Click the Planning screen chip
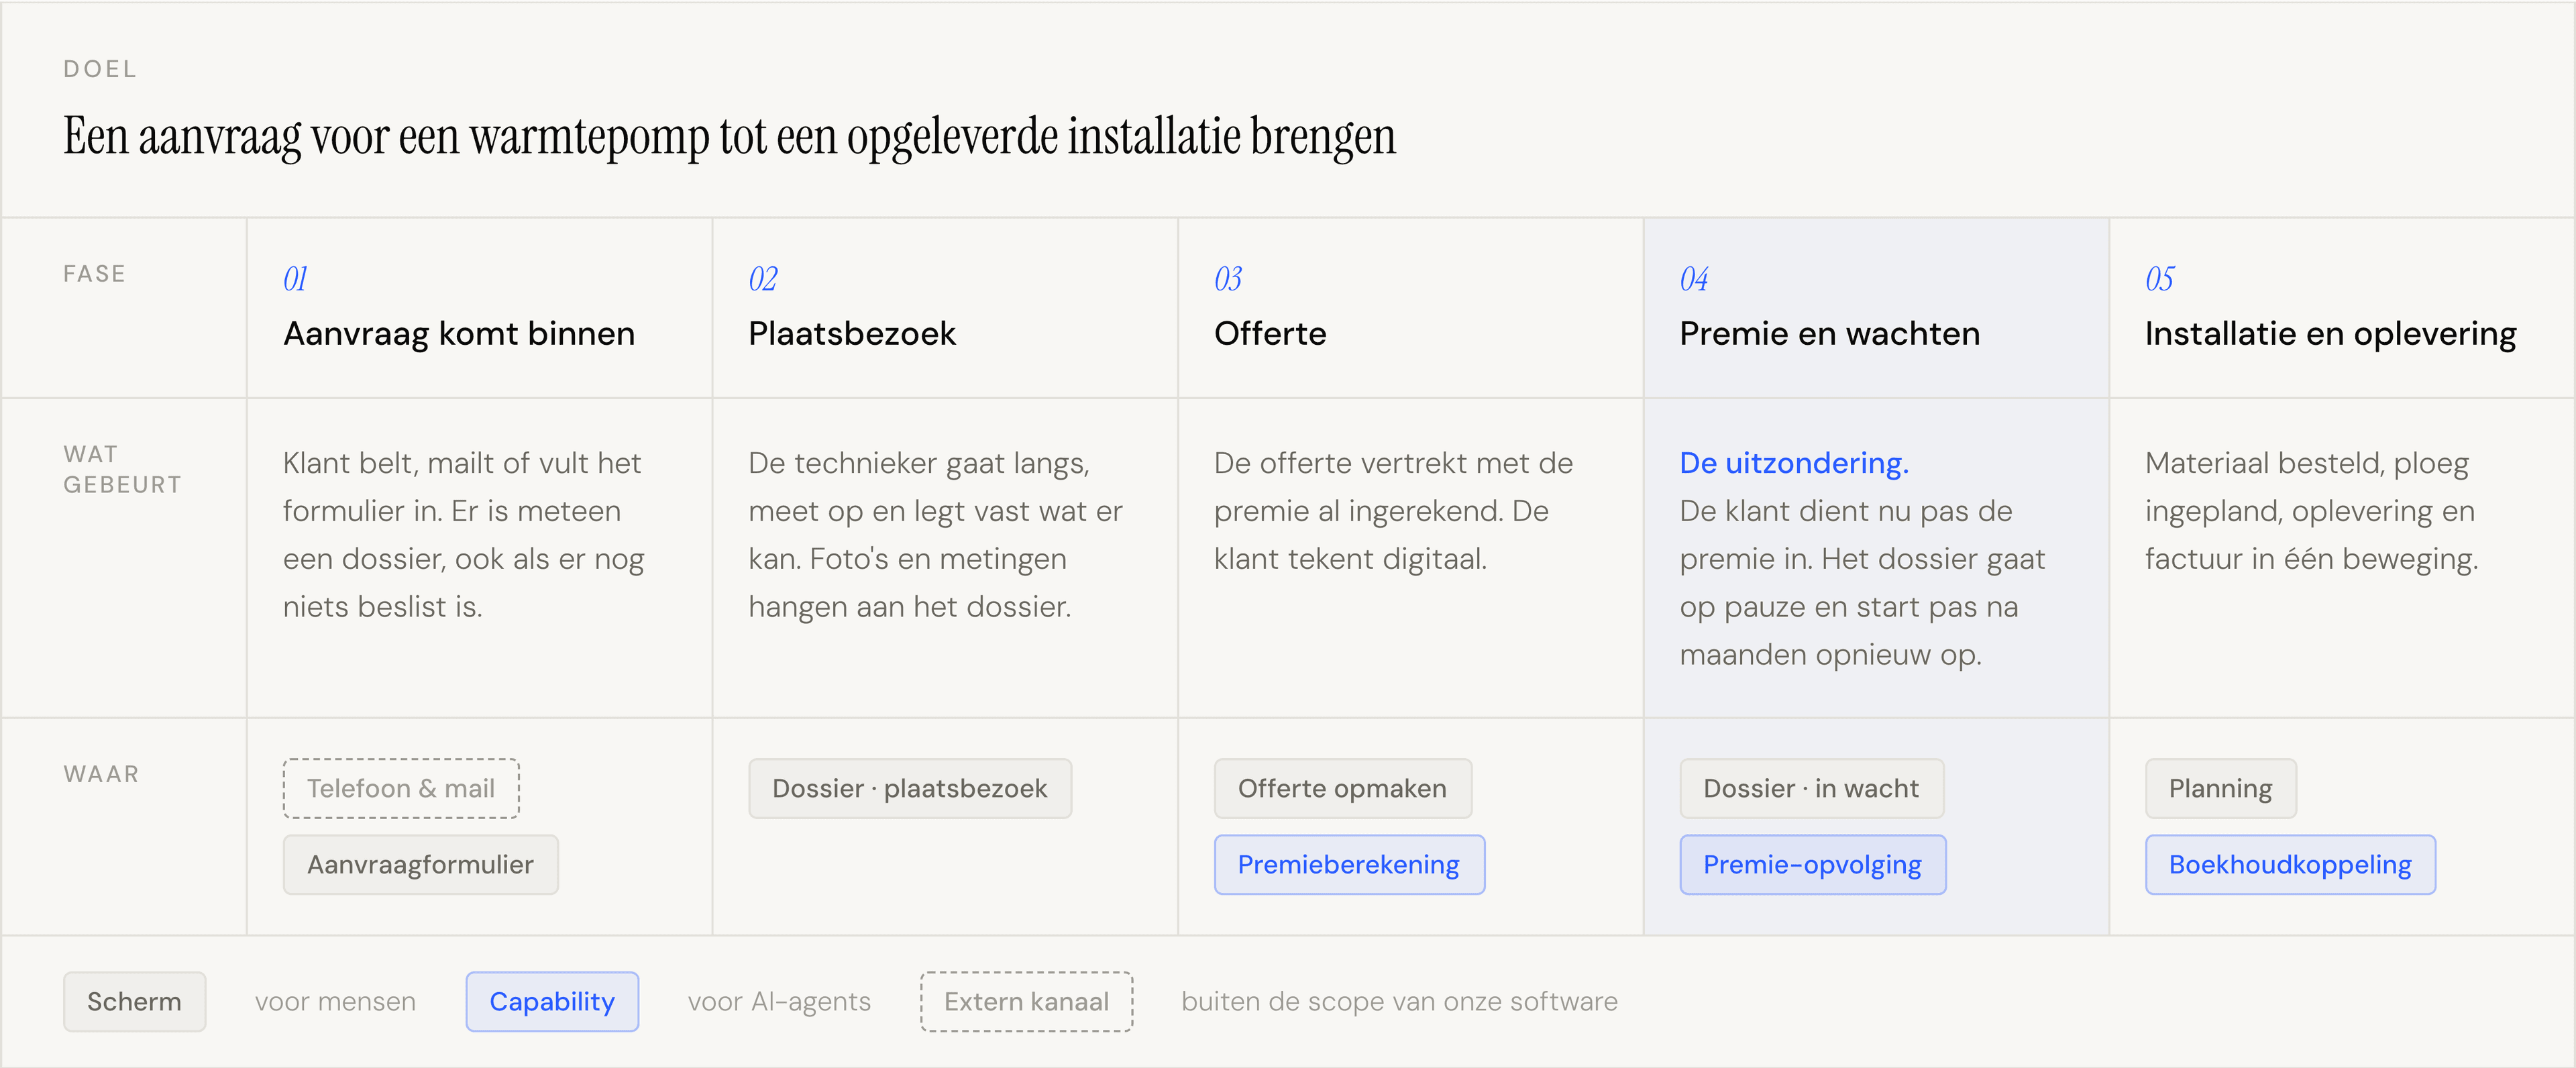This screenshot has width=2576, height=1068. click(x=2220, y=788)
